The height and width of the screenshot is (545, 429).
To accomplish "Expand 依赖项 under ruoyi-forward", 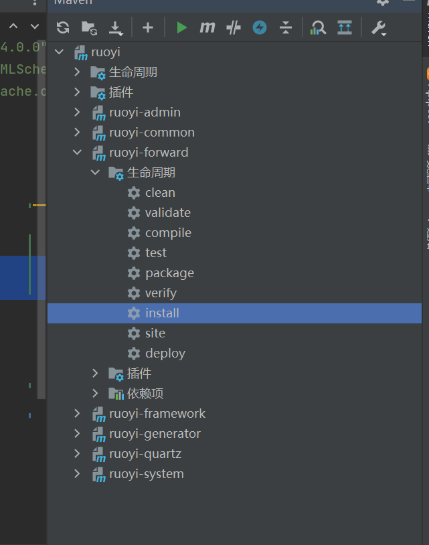I will [95, 394].
